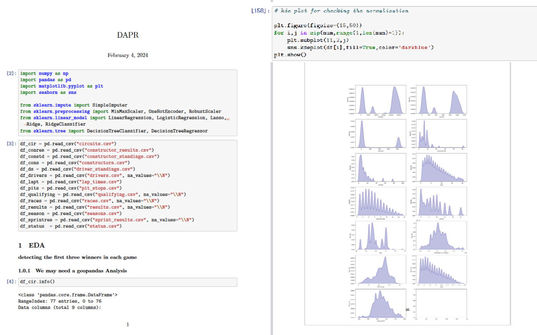This screenshot has height=335, width=537.
Task: Click the df_drivers 'drivers.csv' line
Action: (x=95, y=175)
